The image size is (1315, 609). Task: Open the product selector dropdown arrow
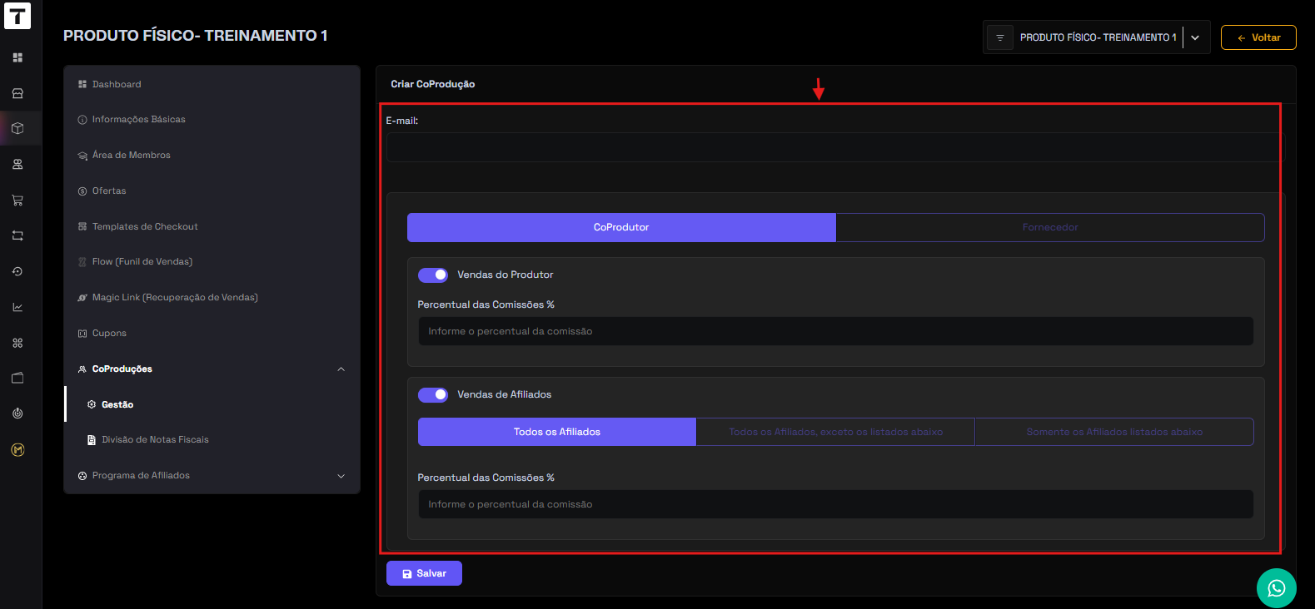tap(1195, 37)
